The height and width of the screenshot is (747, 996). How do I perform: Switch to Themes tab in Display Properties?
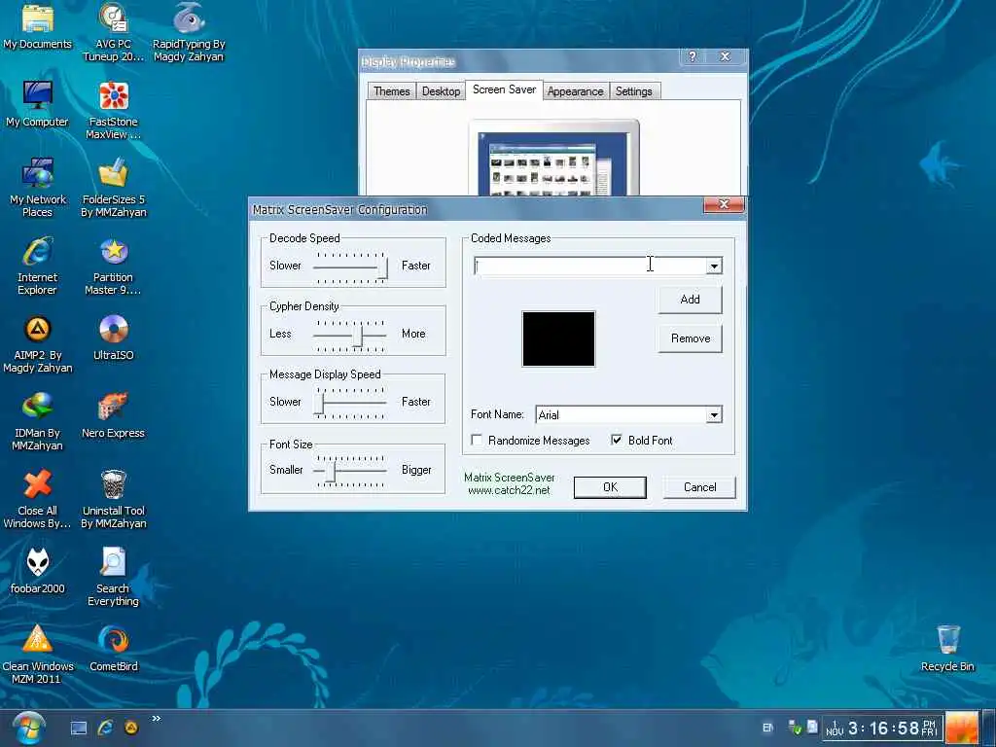[x=391, y=90]
